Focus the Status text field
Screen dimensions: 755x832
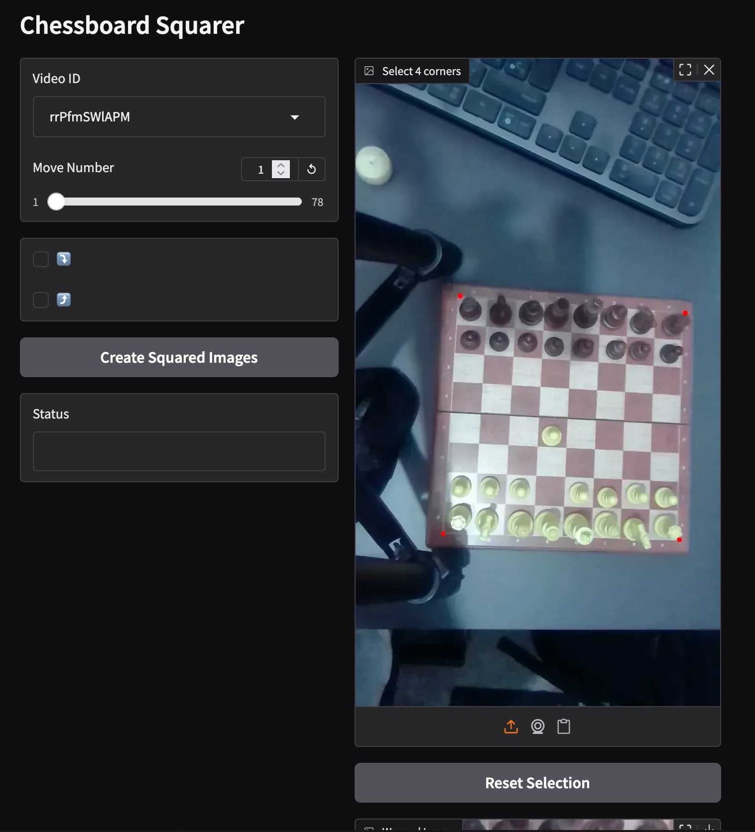tap(179, 451)
